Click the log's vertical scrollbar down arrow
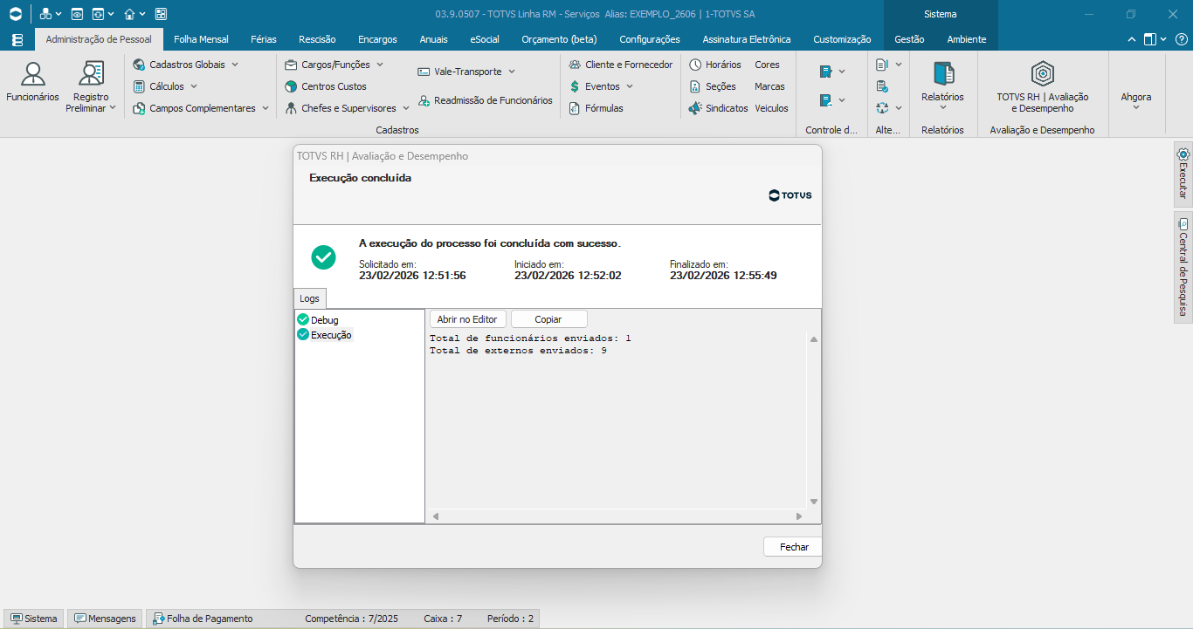Image resolution: width=1193 pixels, height=629 pixels. [814, 502]
